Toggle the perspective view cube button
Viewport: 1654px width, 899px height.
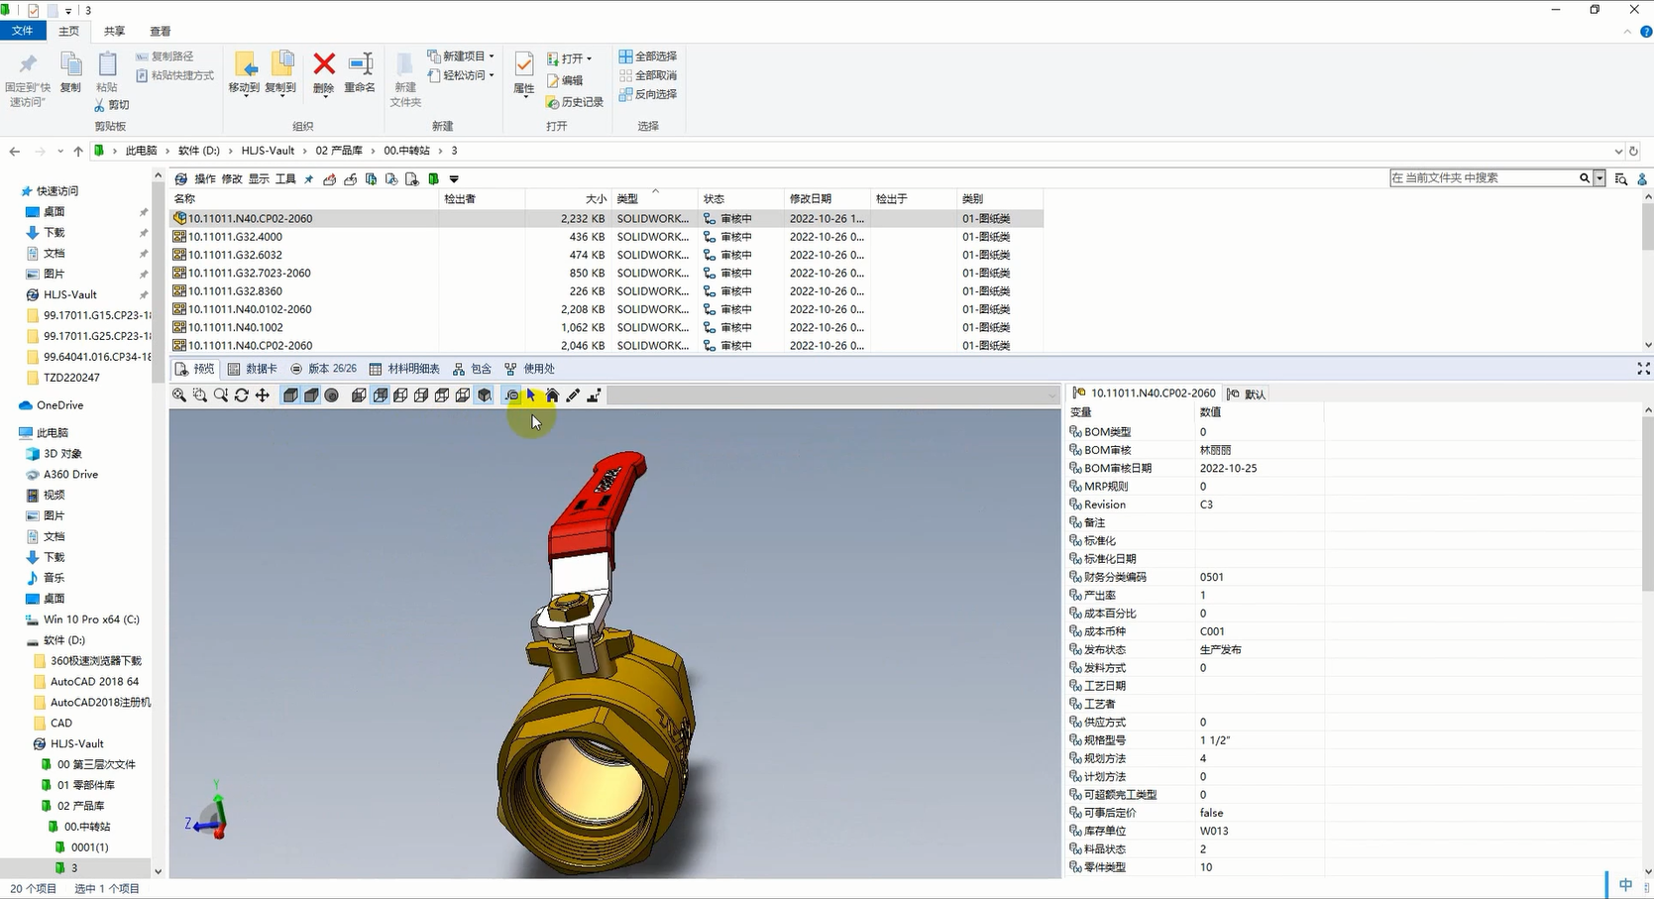point(484,395)
